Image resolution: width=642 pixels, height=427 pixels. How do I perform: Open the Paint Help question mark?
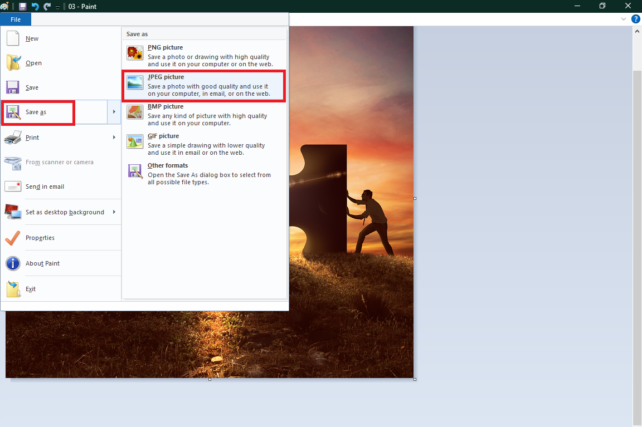click(x=636, y=19)
